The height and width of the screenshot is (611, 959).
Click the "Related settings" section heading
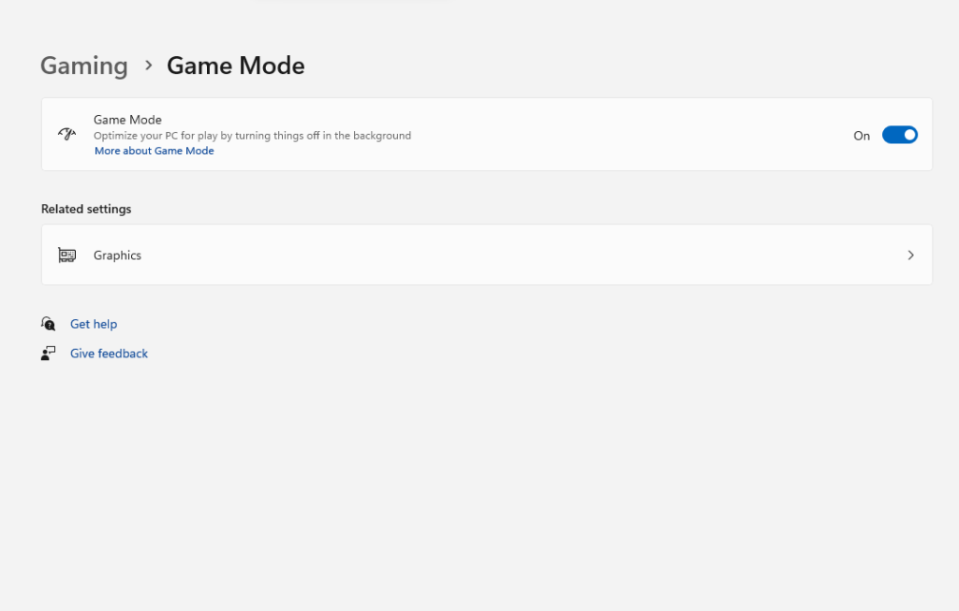(86, 209)
